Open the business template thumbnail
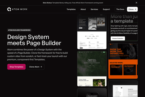Screen dimensions: 145x97 point(92,32)
